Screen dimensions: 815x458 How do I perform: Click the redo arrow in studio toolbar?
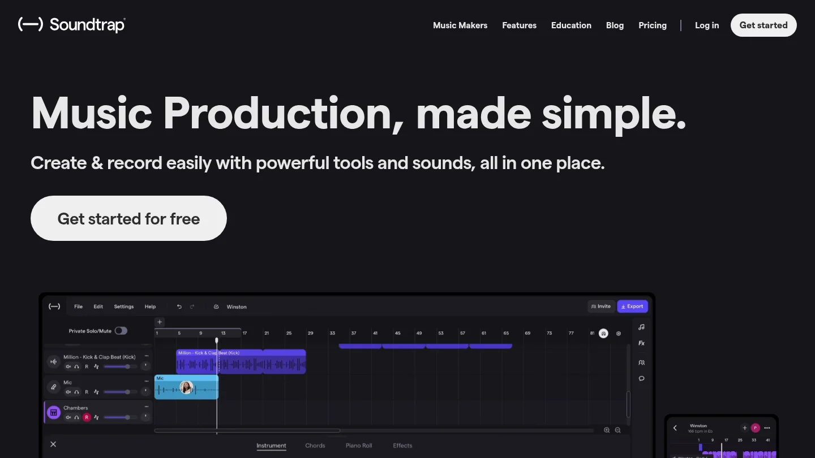(192, 306)
